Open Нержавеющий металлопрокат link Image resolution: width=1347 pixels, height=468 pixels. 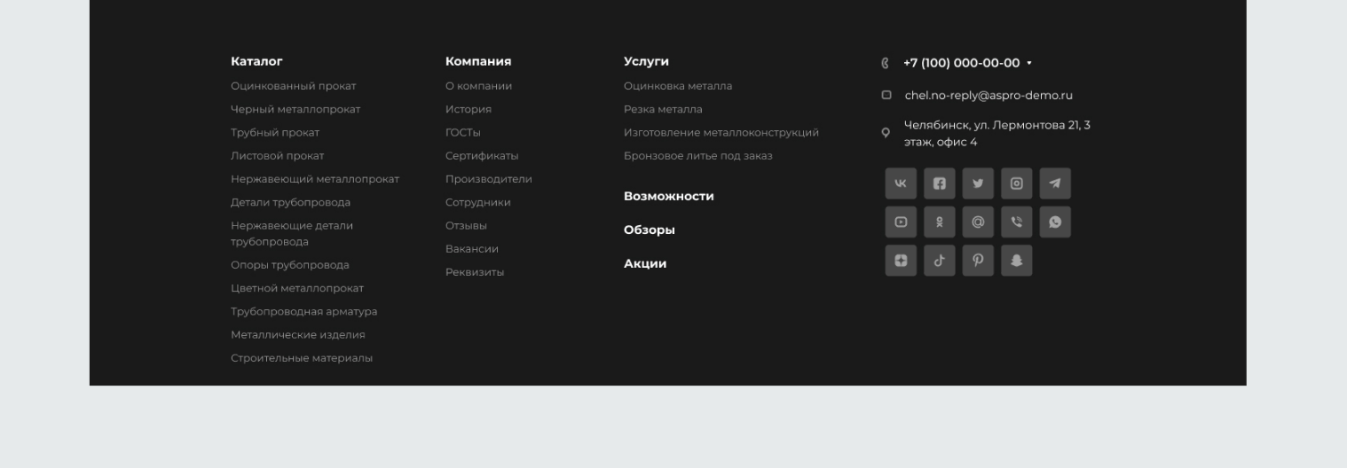click(315, 179)
